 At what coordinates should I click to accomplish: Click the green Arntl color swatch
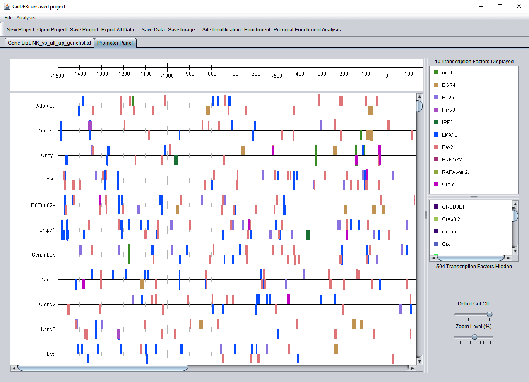[x=436, y=72]
